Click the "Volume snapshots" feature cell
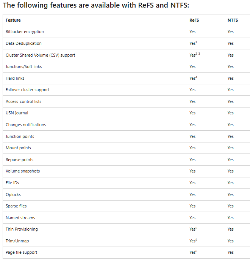This screenshot has height=261, width=250. click(x=23, y=171)
